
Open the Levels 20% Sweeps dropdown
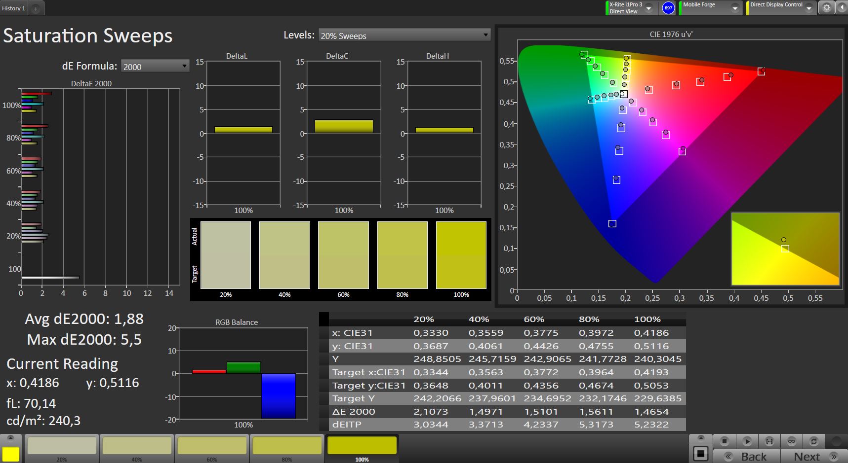[404, 36]
